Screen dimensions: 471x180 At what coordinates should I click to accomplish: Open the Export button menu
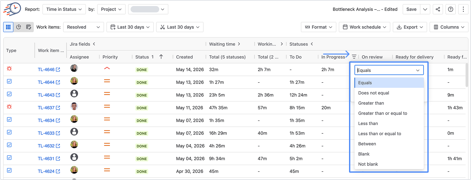click(410, 27)
